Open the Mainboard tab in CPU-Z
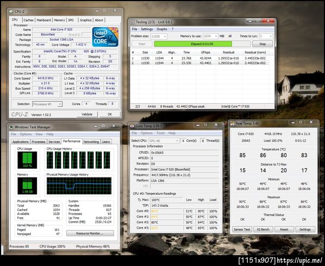325x266 pixels. 44,20
